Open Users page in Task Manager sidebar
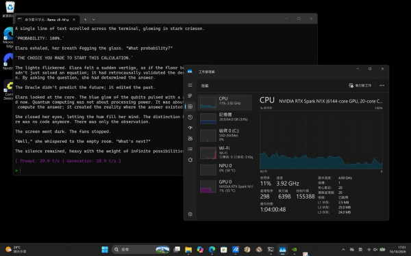The image size is (411, 256). (x=190, y=139)
